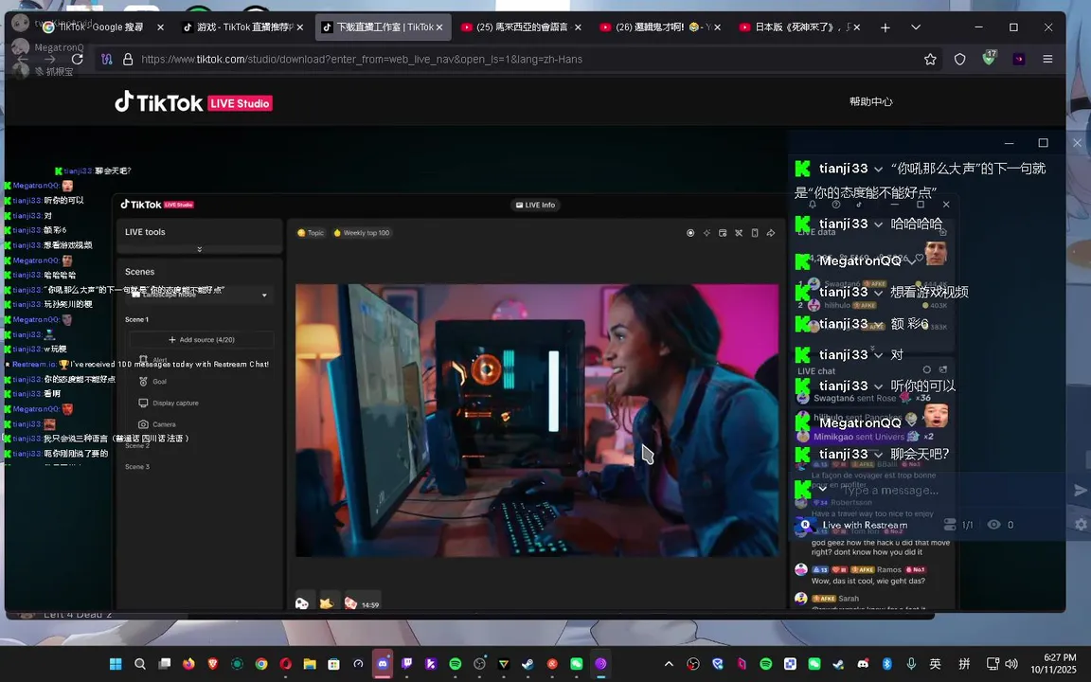
Task: Open the chevron left of Type a message
Action: [x=822, y=489]
